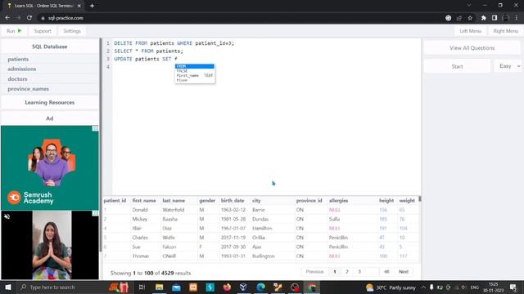
Task: Click the Start button
Action: pos(457,66)
